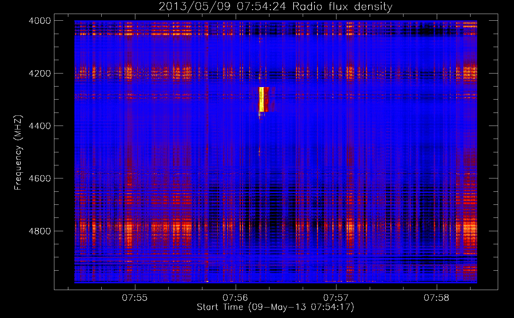
Task: Select the 4400 frequency tick label
Action: tap(40, 126)
